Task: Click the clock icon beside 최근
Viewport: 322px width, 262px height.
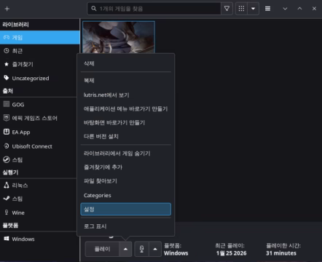Action: [7, 51]
